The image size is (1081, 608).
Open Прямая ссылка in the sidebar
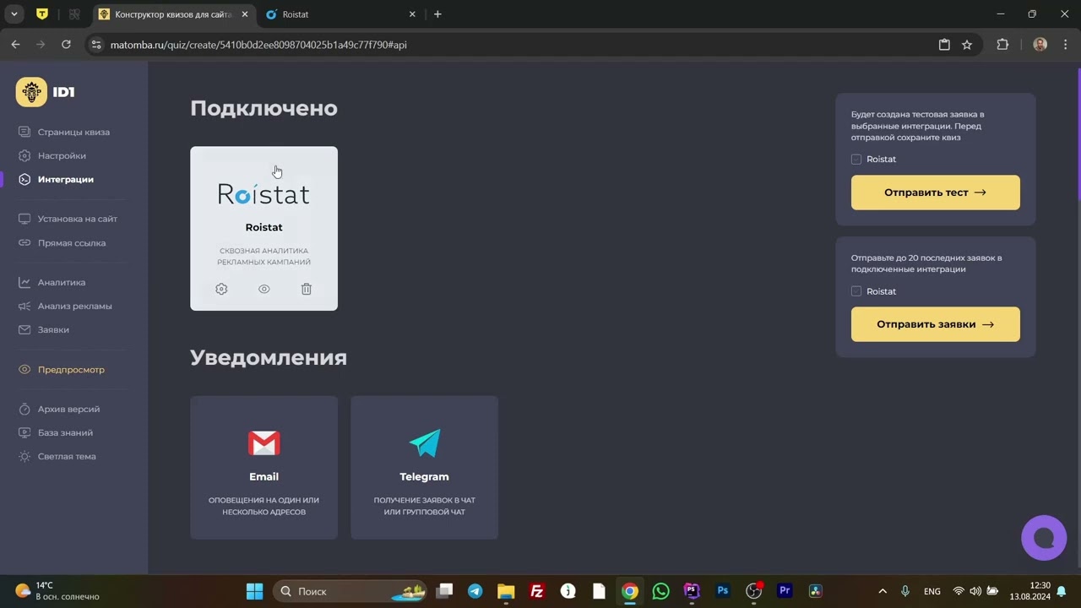tap(72, 243)
